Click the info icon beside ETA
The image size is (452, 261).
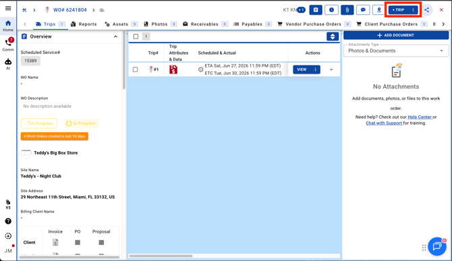[x=200, y=69]
